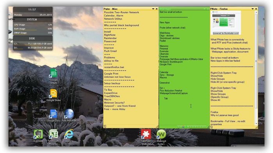The height and width of the screenshot is (153, 273).
Task: Click the faded toolbar at the green note bottom
Action: coord(191,127)
